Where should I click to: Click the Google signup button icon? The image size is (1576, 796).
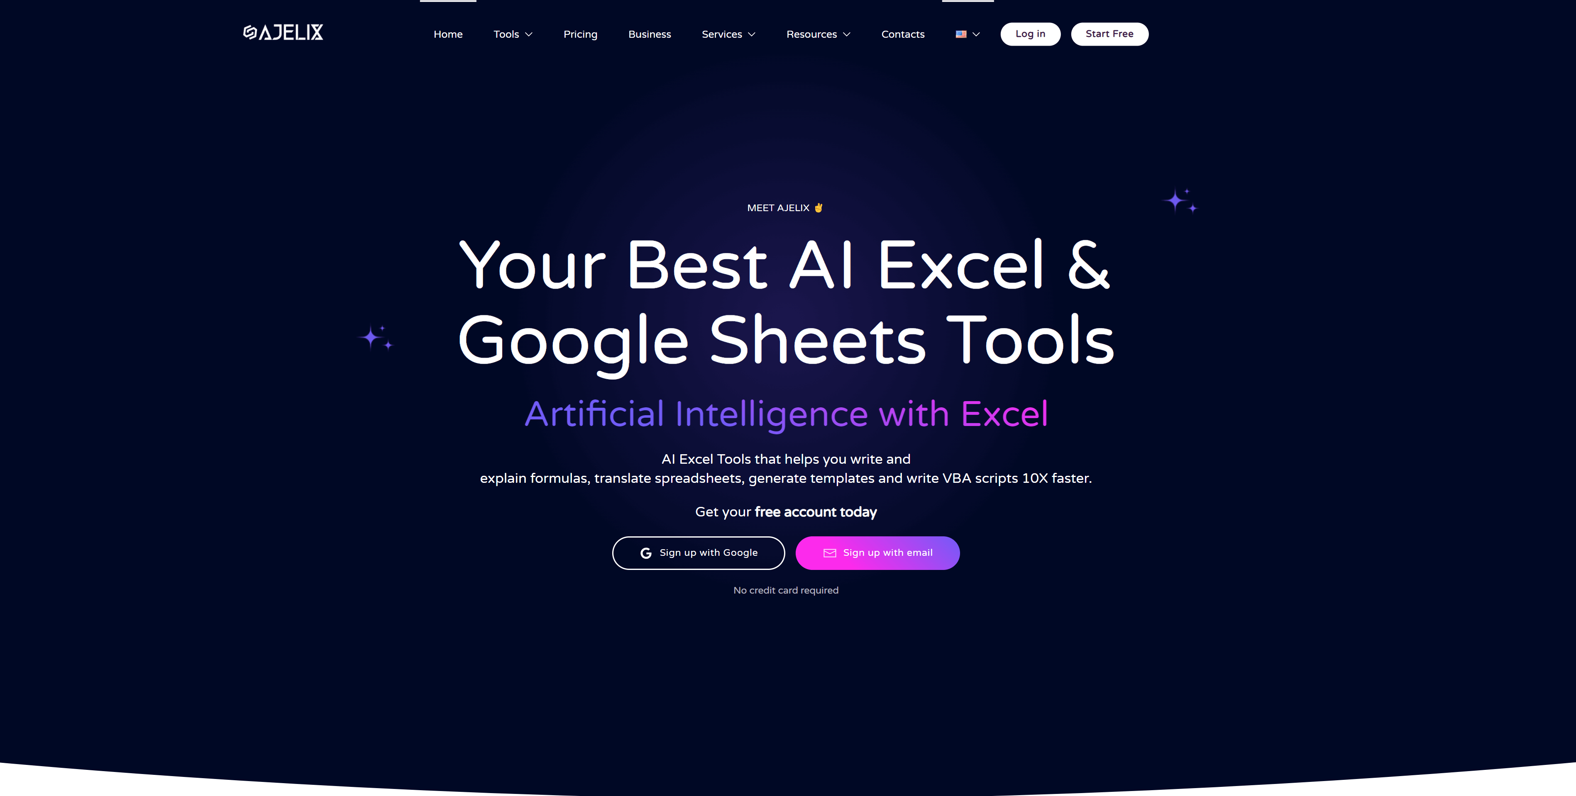[x=644, y=553]
